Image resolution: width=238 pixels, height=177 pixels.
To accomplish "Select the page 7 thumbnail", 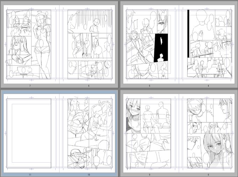I will coord(31,44).
